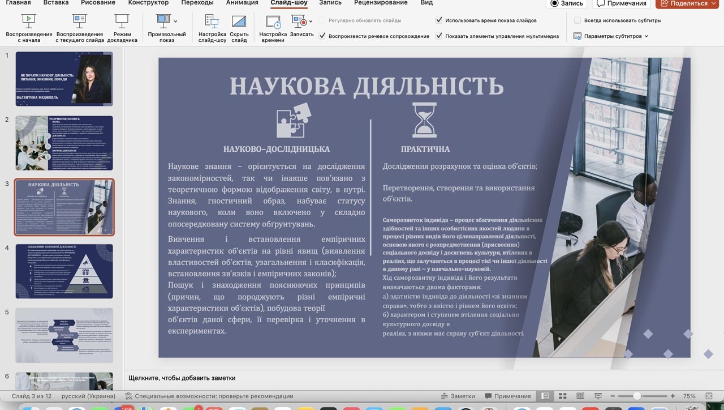724x410 pixels.
Task: Toggle Заметки notes pane in status bar
Action: (458, 396)
